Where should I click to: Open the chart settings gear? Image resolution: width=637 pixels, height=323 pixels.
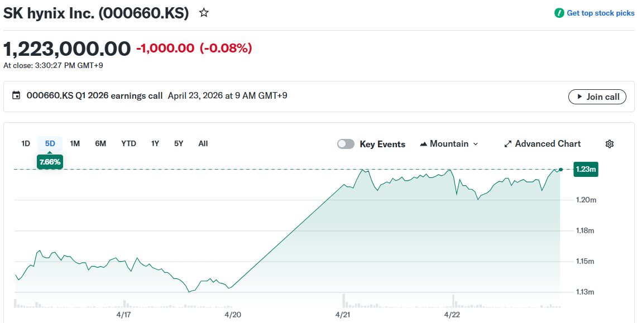click(610, 144)
